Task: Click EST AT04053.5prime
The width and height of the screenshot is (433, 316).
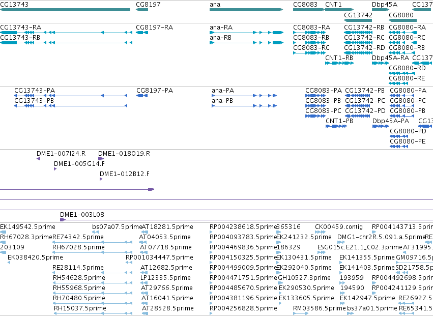Action: pyautogui.click(x=143, y=242)
